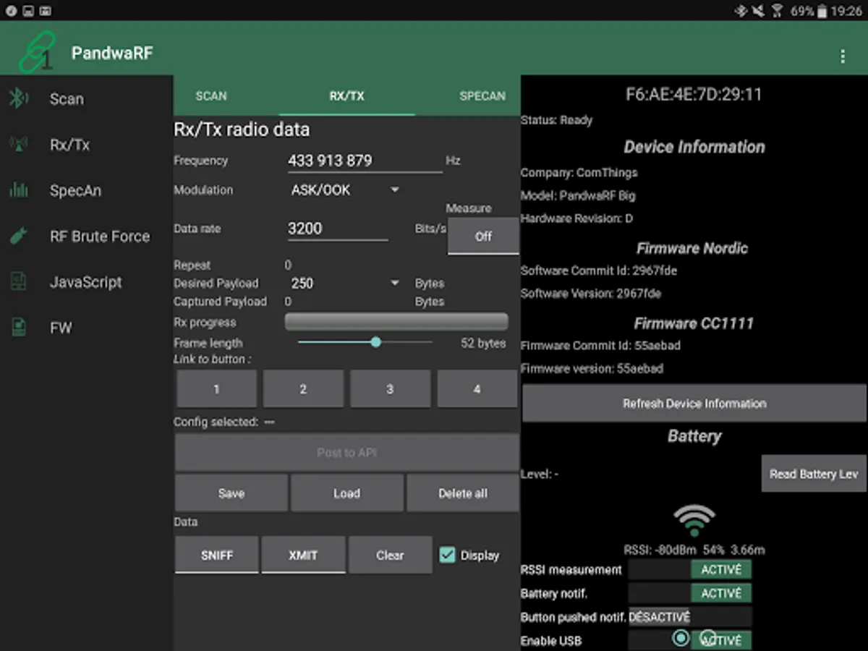
Task: Select the Rx/Tx antenna icon
Action: click(x=18, y=144)
